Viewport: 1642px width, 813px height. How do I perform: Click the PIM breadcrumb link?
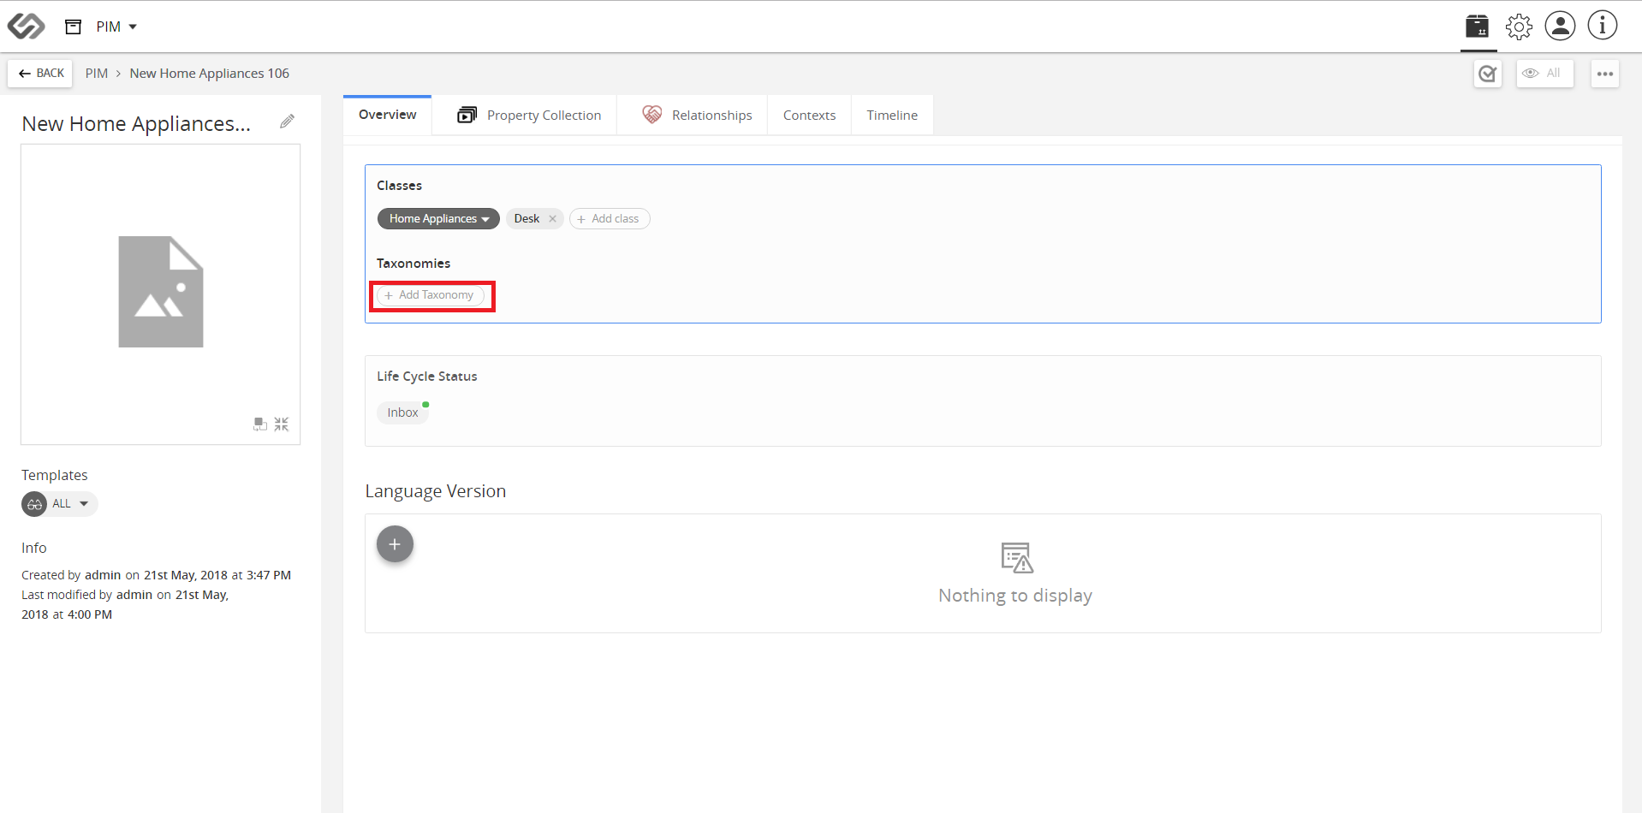click(x=97, y=74)
